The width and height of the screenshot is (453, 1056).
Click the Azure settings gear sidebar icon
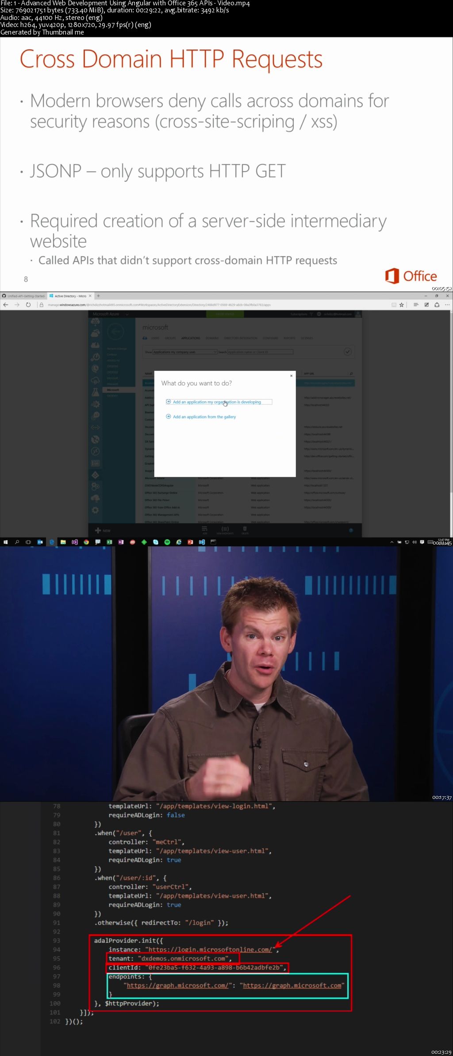pos(95,510)
